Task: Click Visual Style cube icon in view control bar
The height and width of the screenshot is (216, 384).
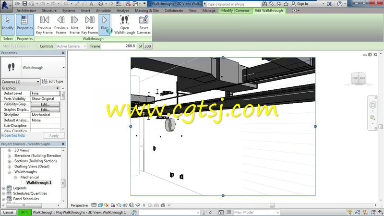Action: tap(100, 205)
